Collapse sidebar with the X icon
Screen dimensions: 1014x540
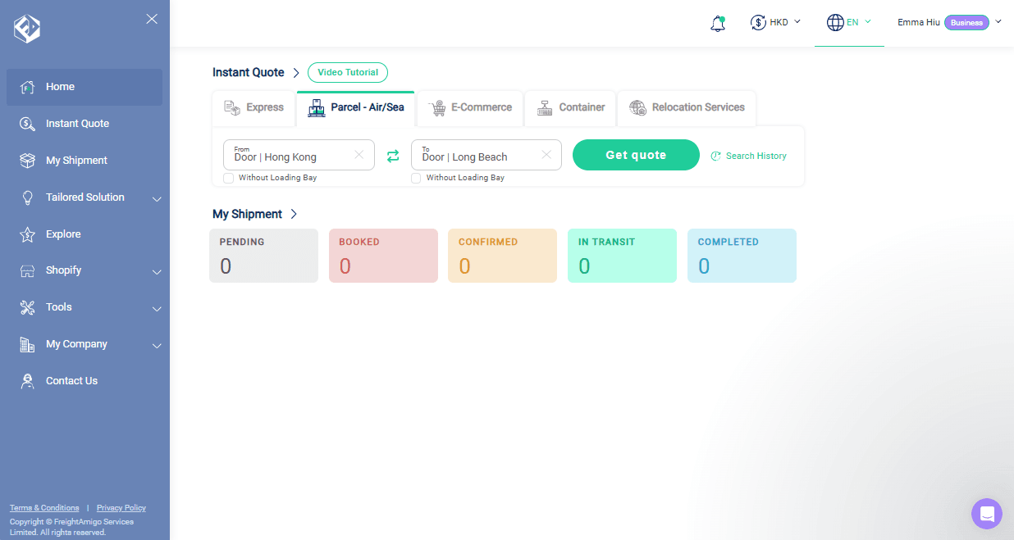pos(152,19)
